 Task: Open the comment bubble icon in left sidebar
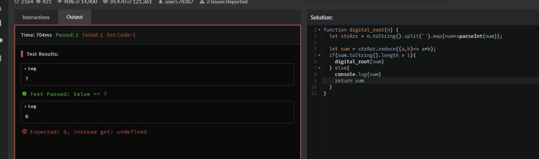pyautogui.click(x=1, y=40)
